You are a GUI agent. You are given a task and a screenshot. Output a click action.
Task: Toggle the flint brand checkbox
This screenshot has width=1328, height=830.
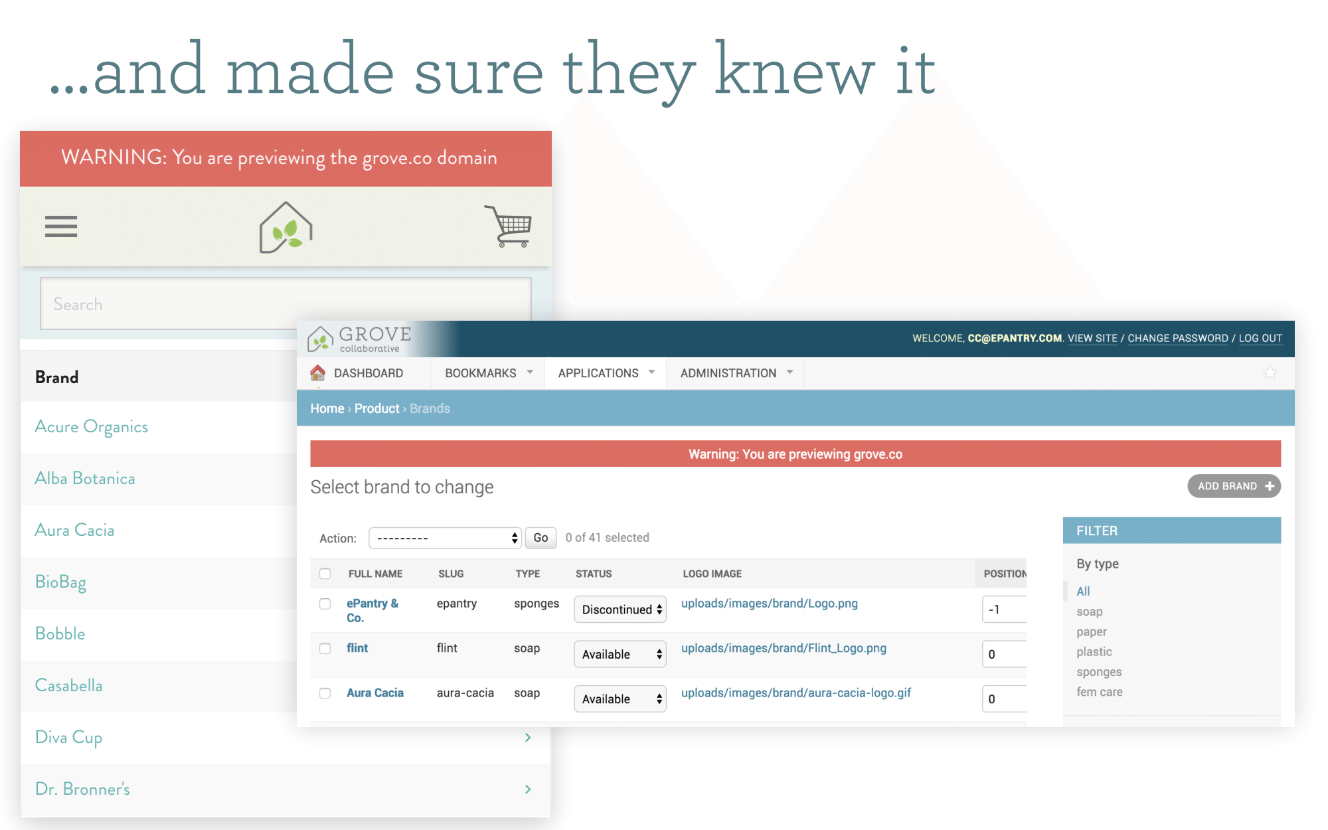[323, 647]
